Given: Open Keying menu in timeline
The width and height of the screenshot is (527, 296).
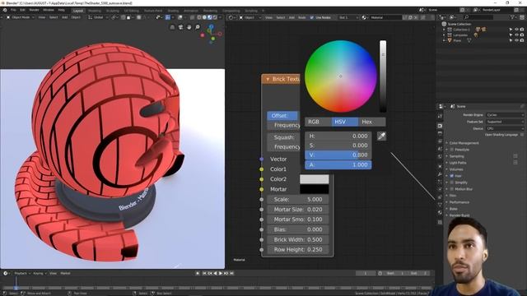Looking at the screenshot, I should pos(40,273).
